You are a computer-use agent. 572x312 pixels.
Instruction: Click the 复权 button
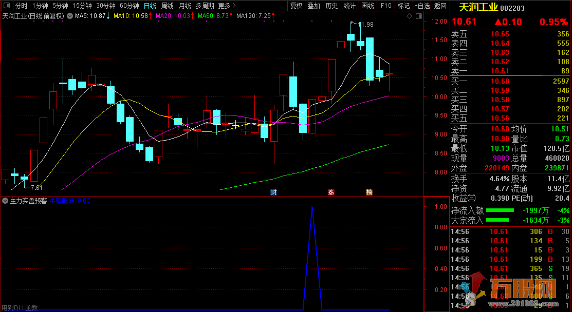[296, 6]
